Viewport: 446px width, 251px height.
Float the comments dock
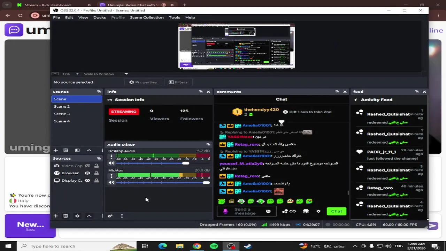[x=337, y=92]
